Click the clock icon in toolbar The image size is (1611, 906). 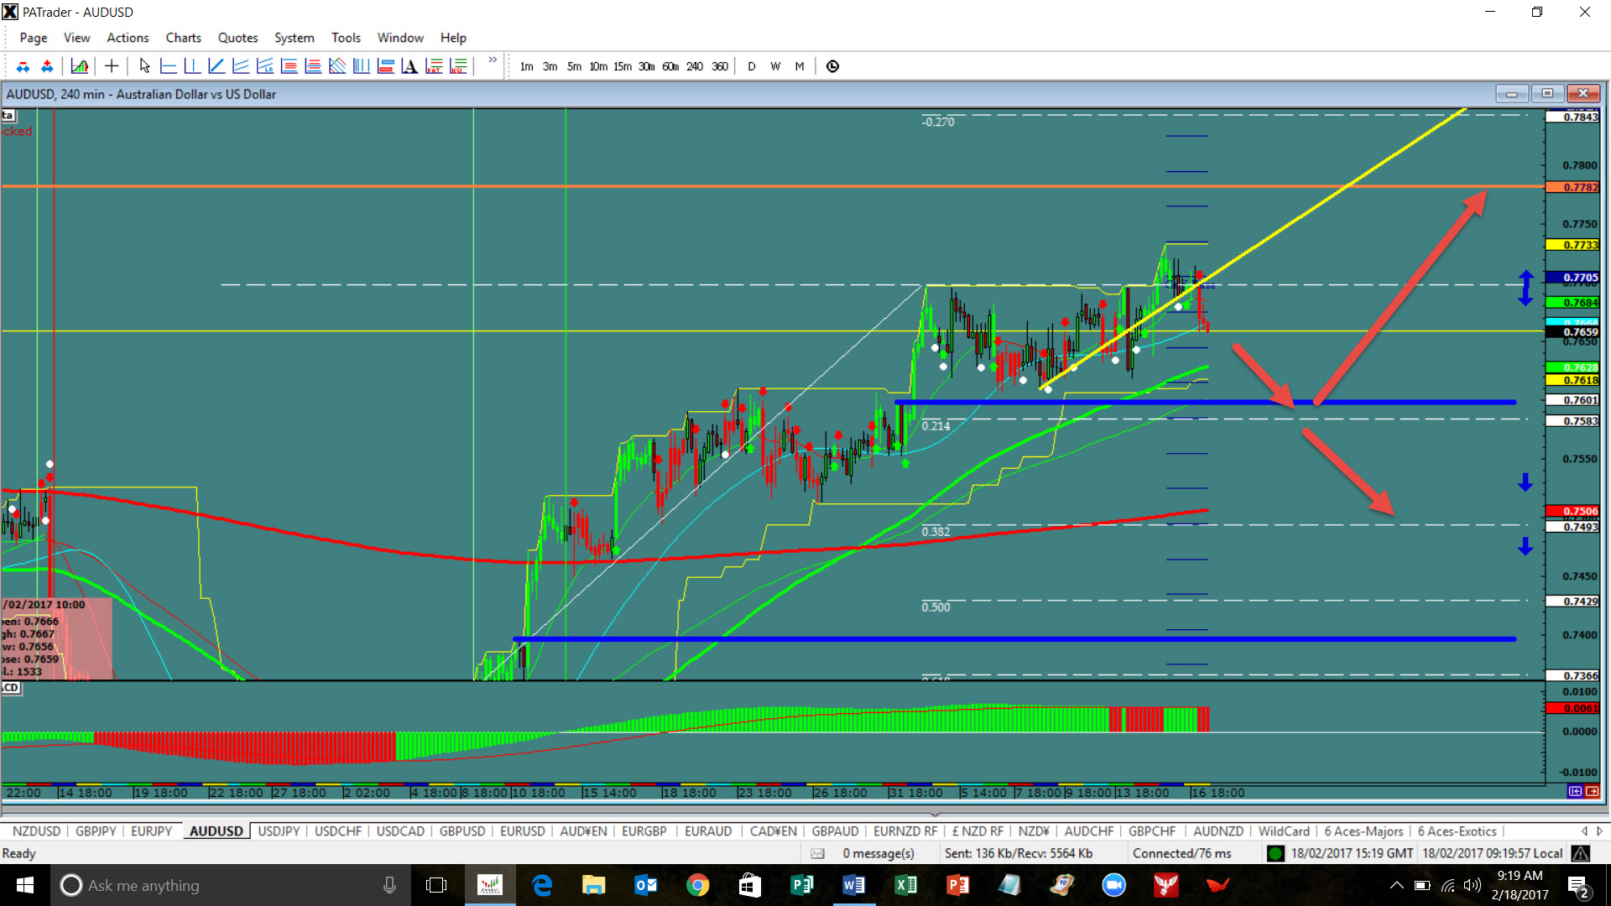[832, 66]
